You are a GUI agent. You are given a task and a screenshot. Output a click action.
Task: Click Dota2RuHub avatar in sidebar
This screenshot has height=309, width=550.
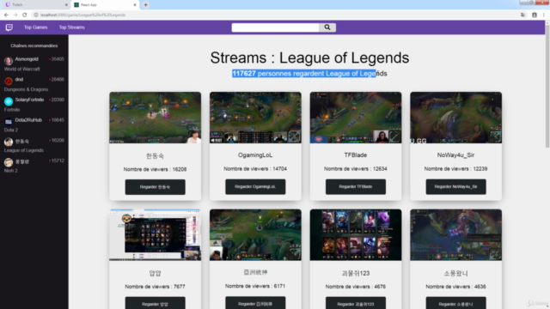(9, 122)
